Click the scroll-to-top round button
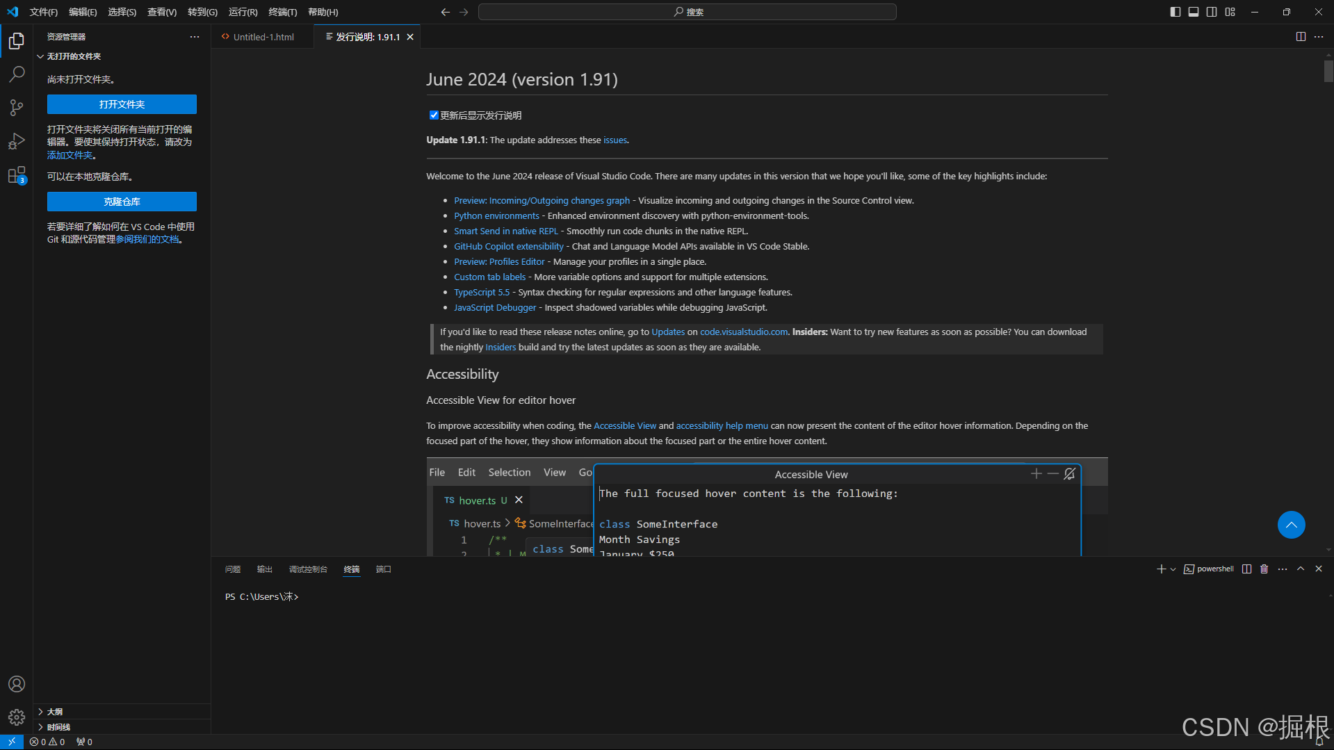The width and height of the screenshot is (1334, 750). (1291, 525)
